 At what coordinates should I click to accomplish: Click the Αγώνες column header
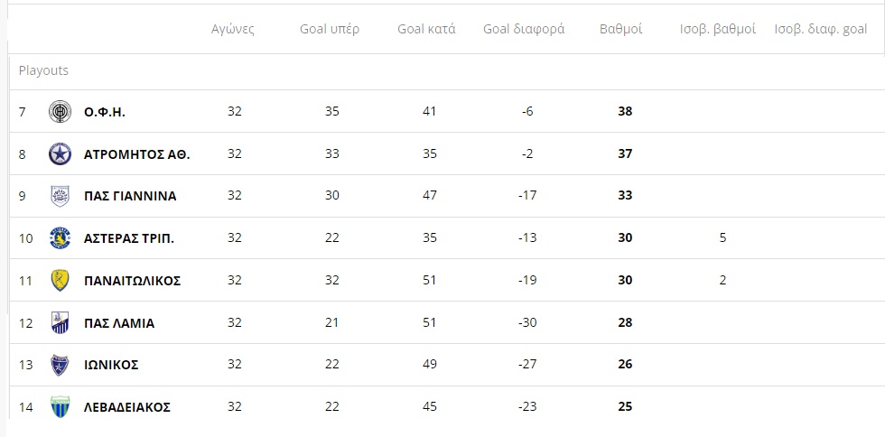233,30
